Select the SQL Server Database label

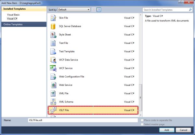tap(70, 26)
